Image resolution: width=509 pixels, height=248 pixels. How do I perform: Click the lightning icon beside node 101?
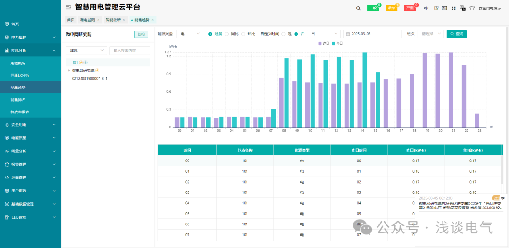point(81,62)
